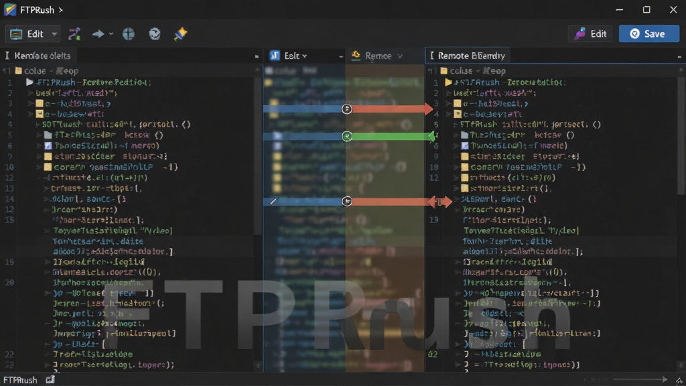Click the folder icon on right panel line 3

[458, 104]
